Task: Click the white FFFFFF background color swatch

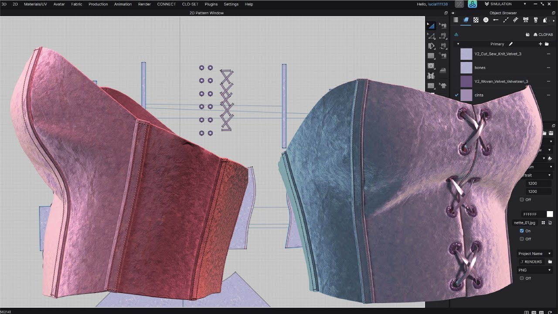Action: [550, 214]
